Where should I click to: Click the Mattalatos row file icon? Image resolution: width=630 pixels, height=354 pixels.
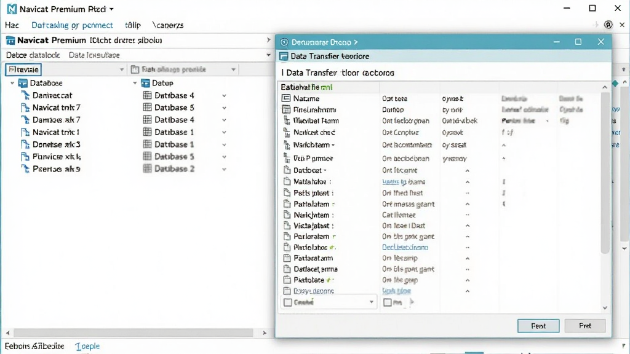(287, 181)
